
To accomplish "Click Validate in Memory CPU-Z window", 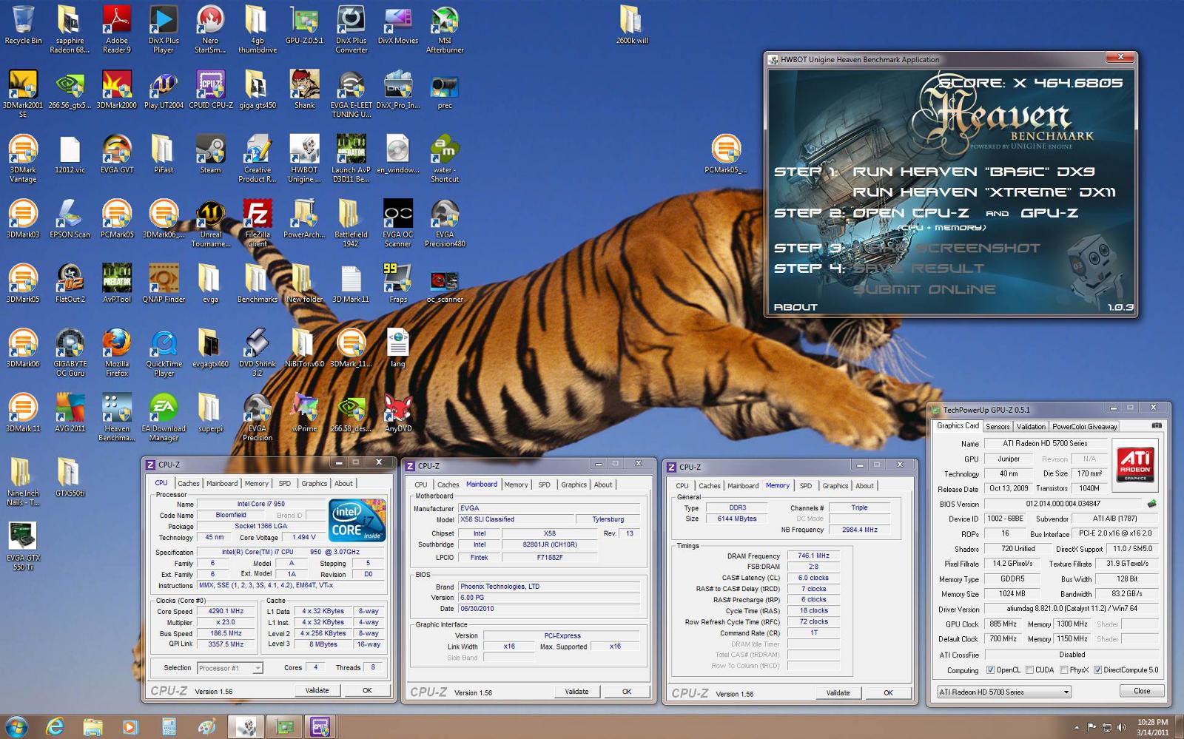I will 838,693.
